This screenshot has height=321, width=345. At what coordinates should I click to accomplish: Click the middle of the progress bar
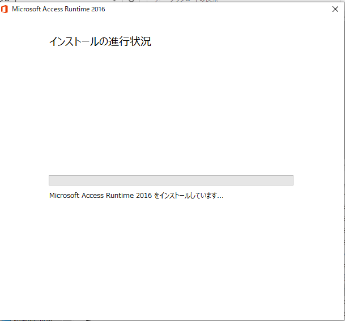pyautogui.click(x=171, y=180)
